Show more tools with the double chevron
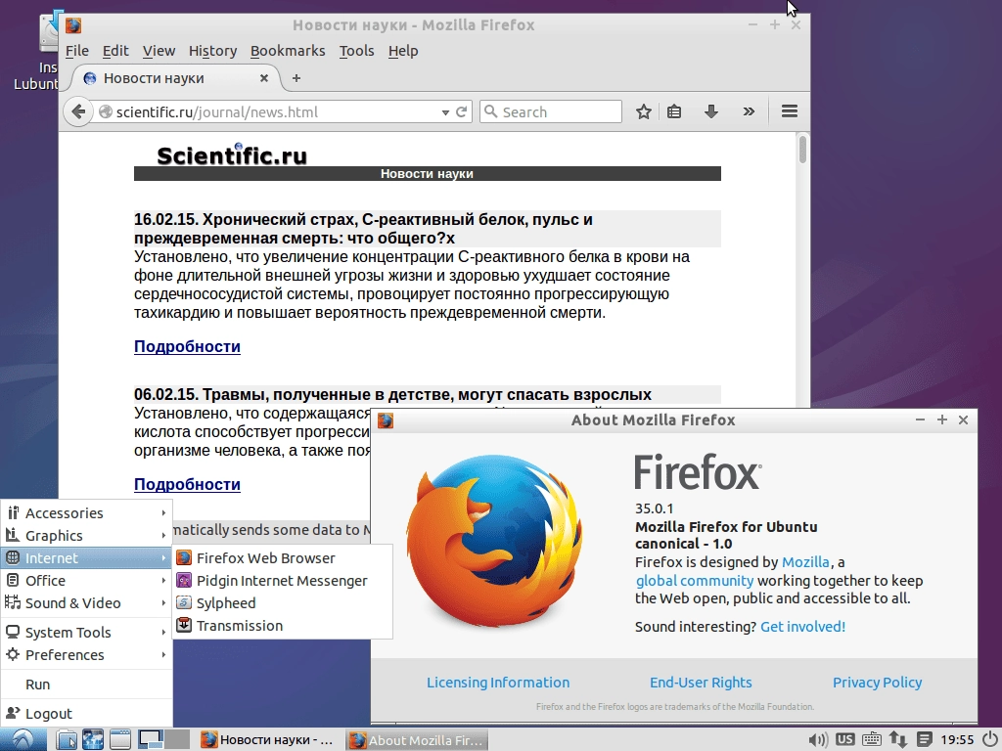 click(749, 111)
